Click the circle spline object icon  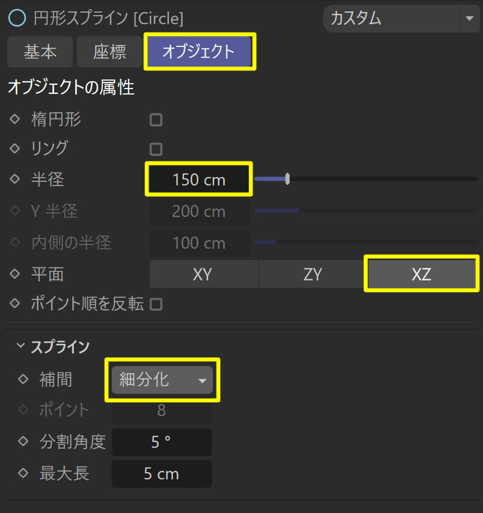click(x=17, y=17)
